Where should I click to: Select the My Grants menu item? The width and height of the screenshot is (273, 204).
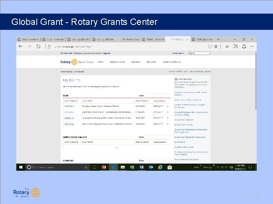point(136,62)
